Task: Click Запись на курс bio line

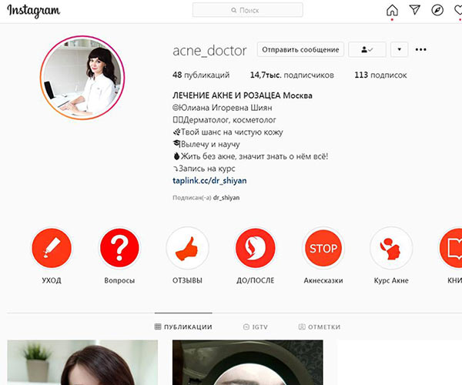Action: tap(203, 169)
